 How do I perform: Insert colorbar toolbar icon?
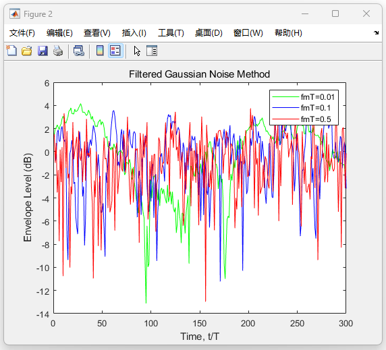(x=100, y=51)
